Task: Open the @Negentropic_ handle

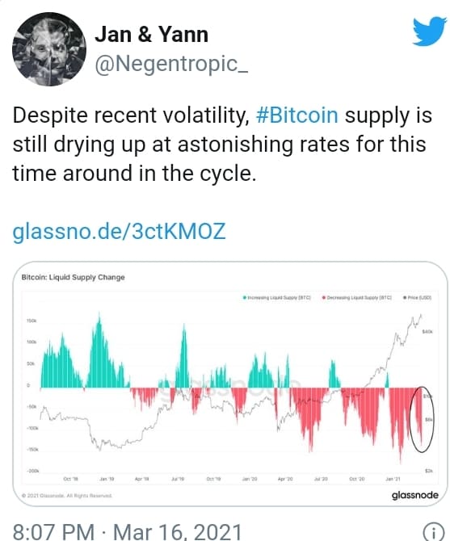Action: tap(171, 64)
